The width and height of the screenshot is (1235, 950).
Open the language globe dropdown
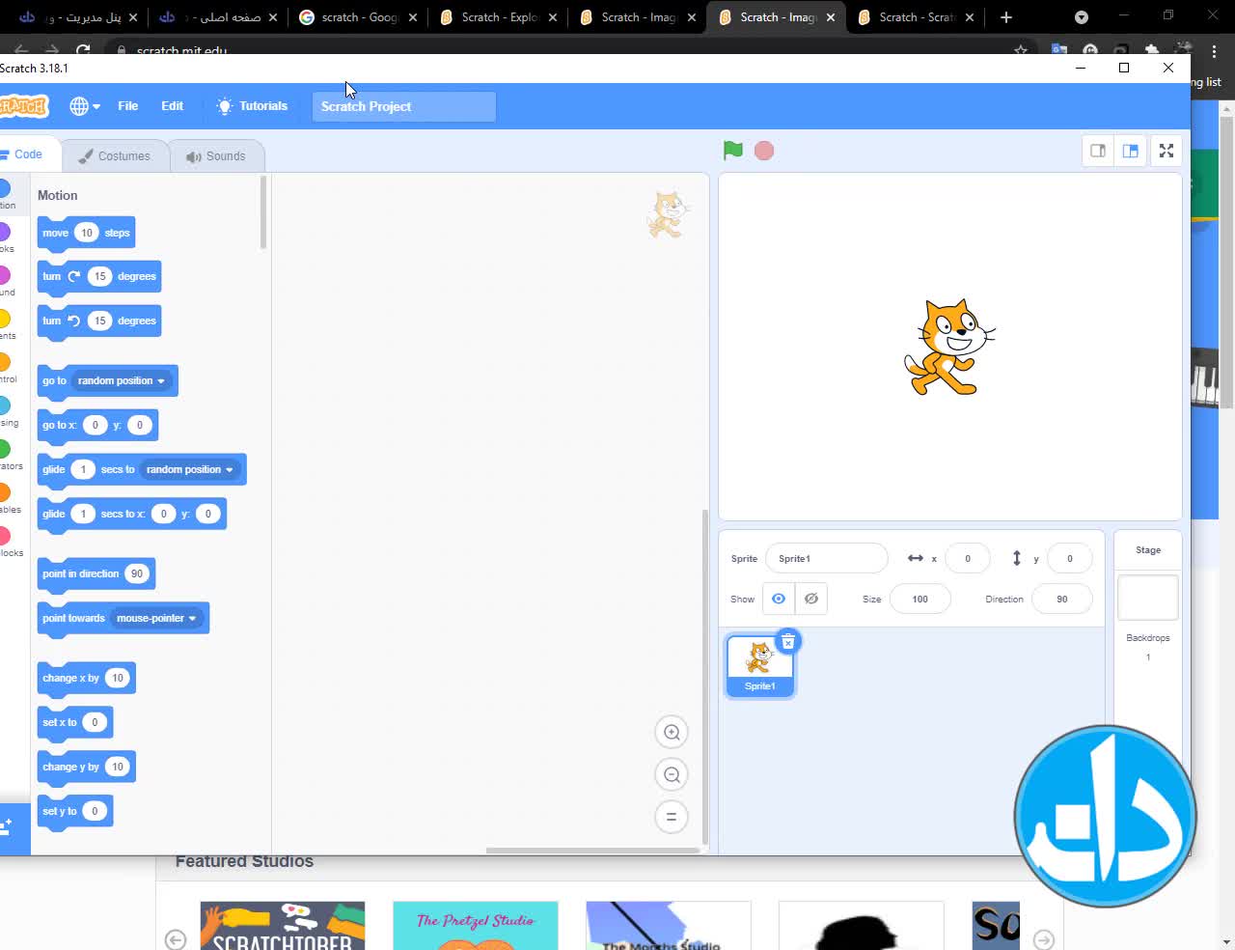[85, 106]
